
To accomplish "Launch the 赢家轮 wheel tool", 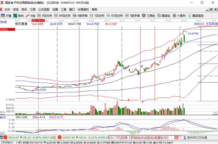I will click(164, 16).
